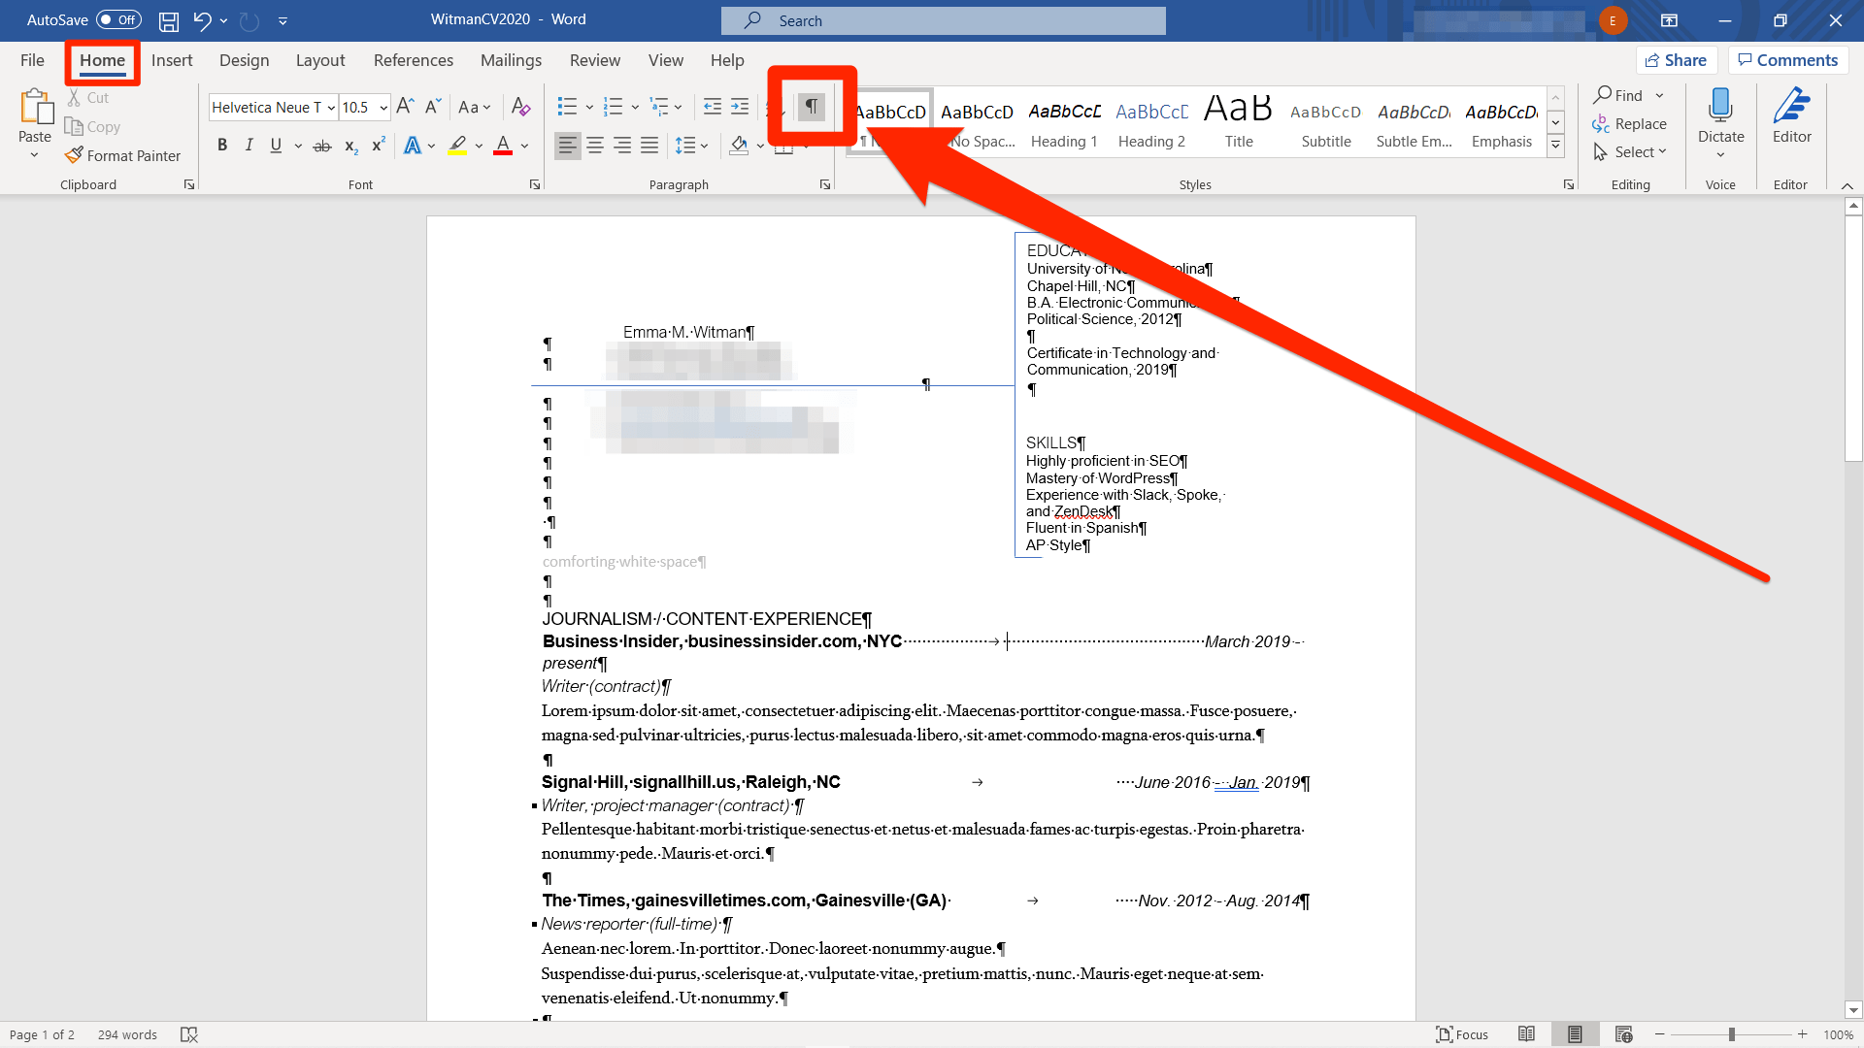Screen dimensions: 1864x1048
Task: Toggle italic formatting
Action: click(x=249, y=145)
